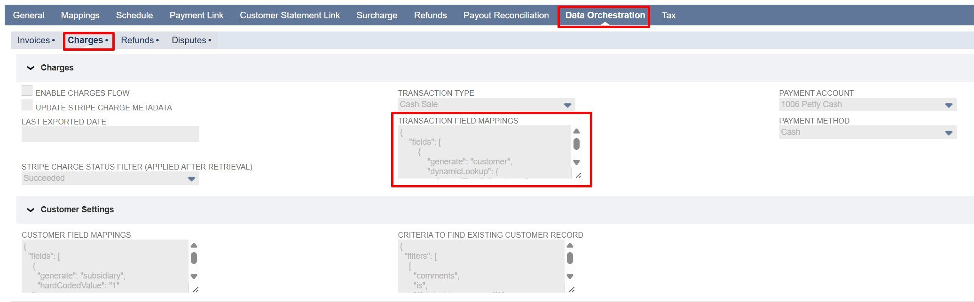Collapse the Charges section
974x302 pixels.
(31, 68)
